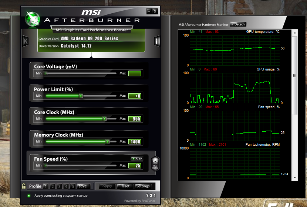Viewport: 307px width, 207px height.
Task: Click the Memory Clock 1400 value field
Action: click(135, 142)
